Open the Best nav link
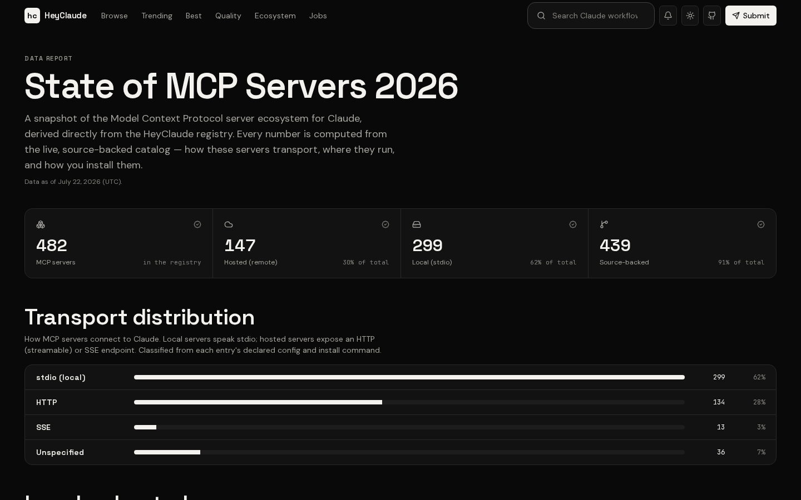The image size is (801, 500). point(194,16)
